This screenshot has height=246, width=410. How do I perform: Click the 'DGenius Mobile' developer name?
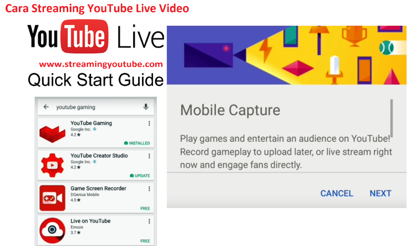85,195
